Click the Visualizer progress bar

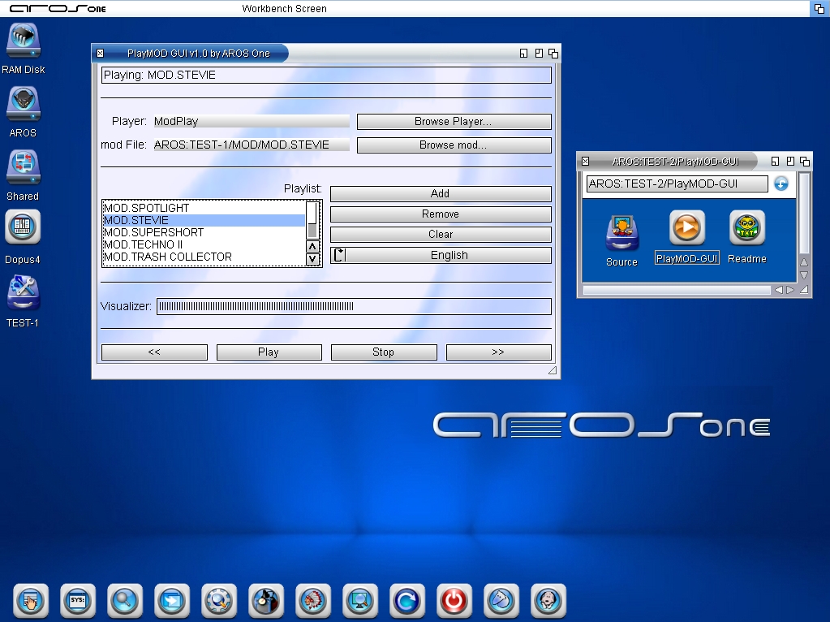354,306
